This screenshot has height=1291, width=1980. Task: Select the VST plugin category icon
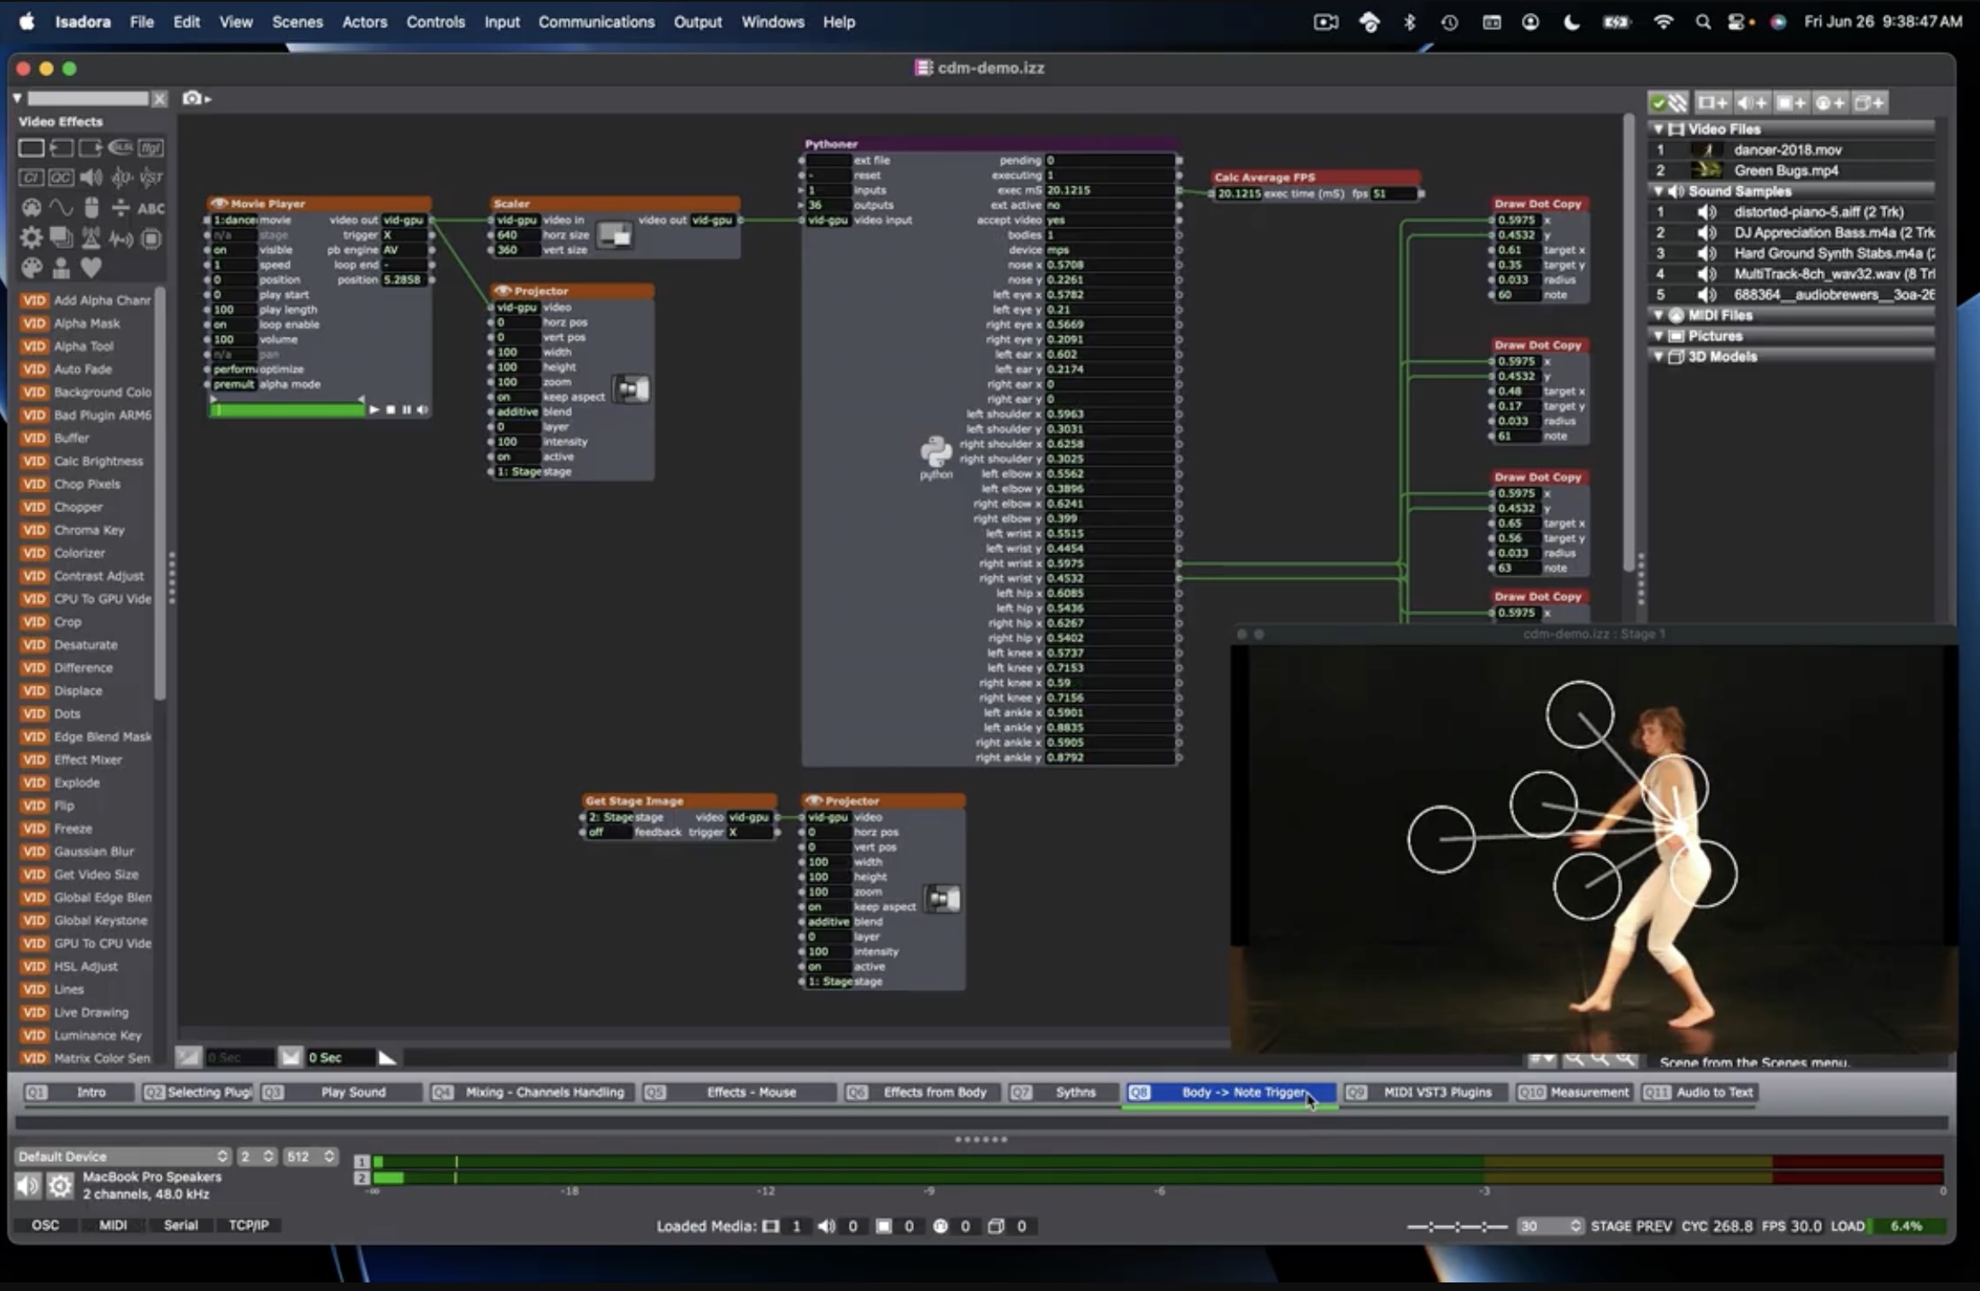pyautogui.click(x=150, y=178)
